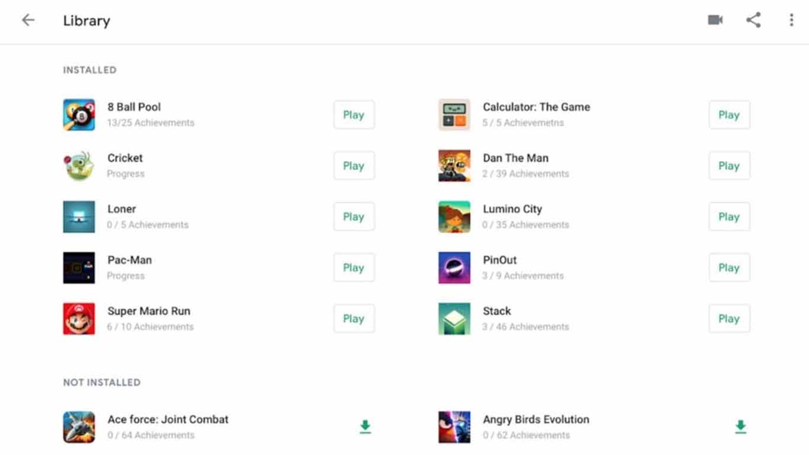
Task: View Stack achievements progress text
Action: [x=526, y=326]
